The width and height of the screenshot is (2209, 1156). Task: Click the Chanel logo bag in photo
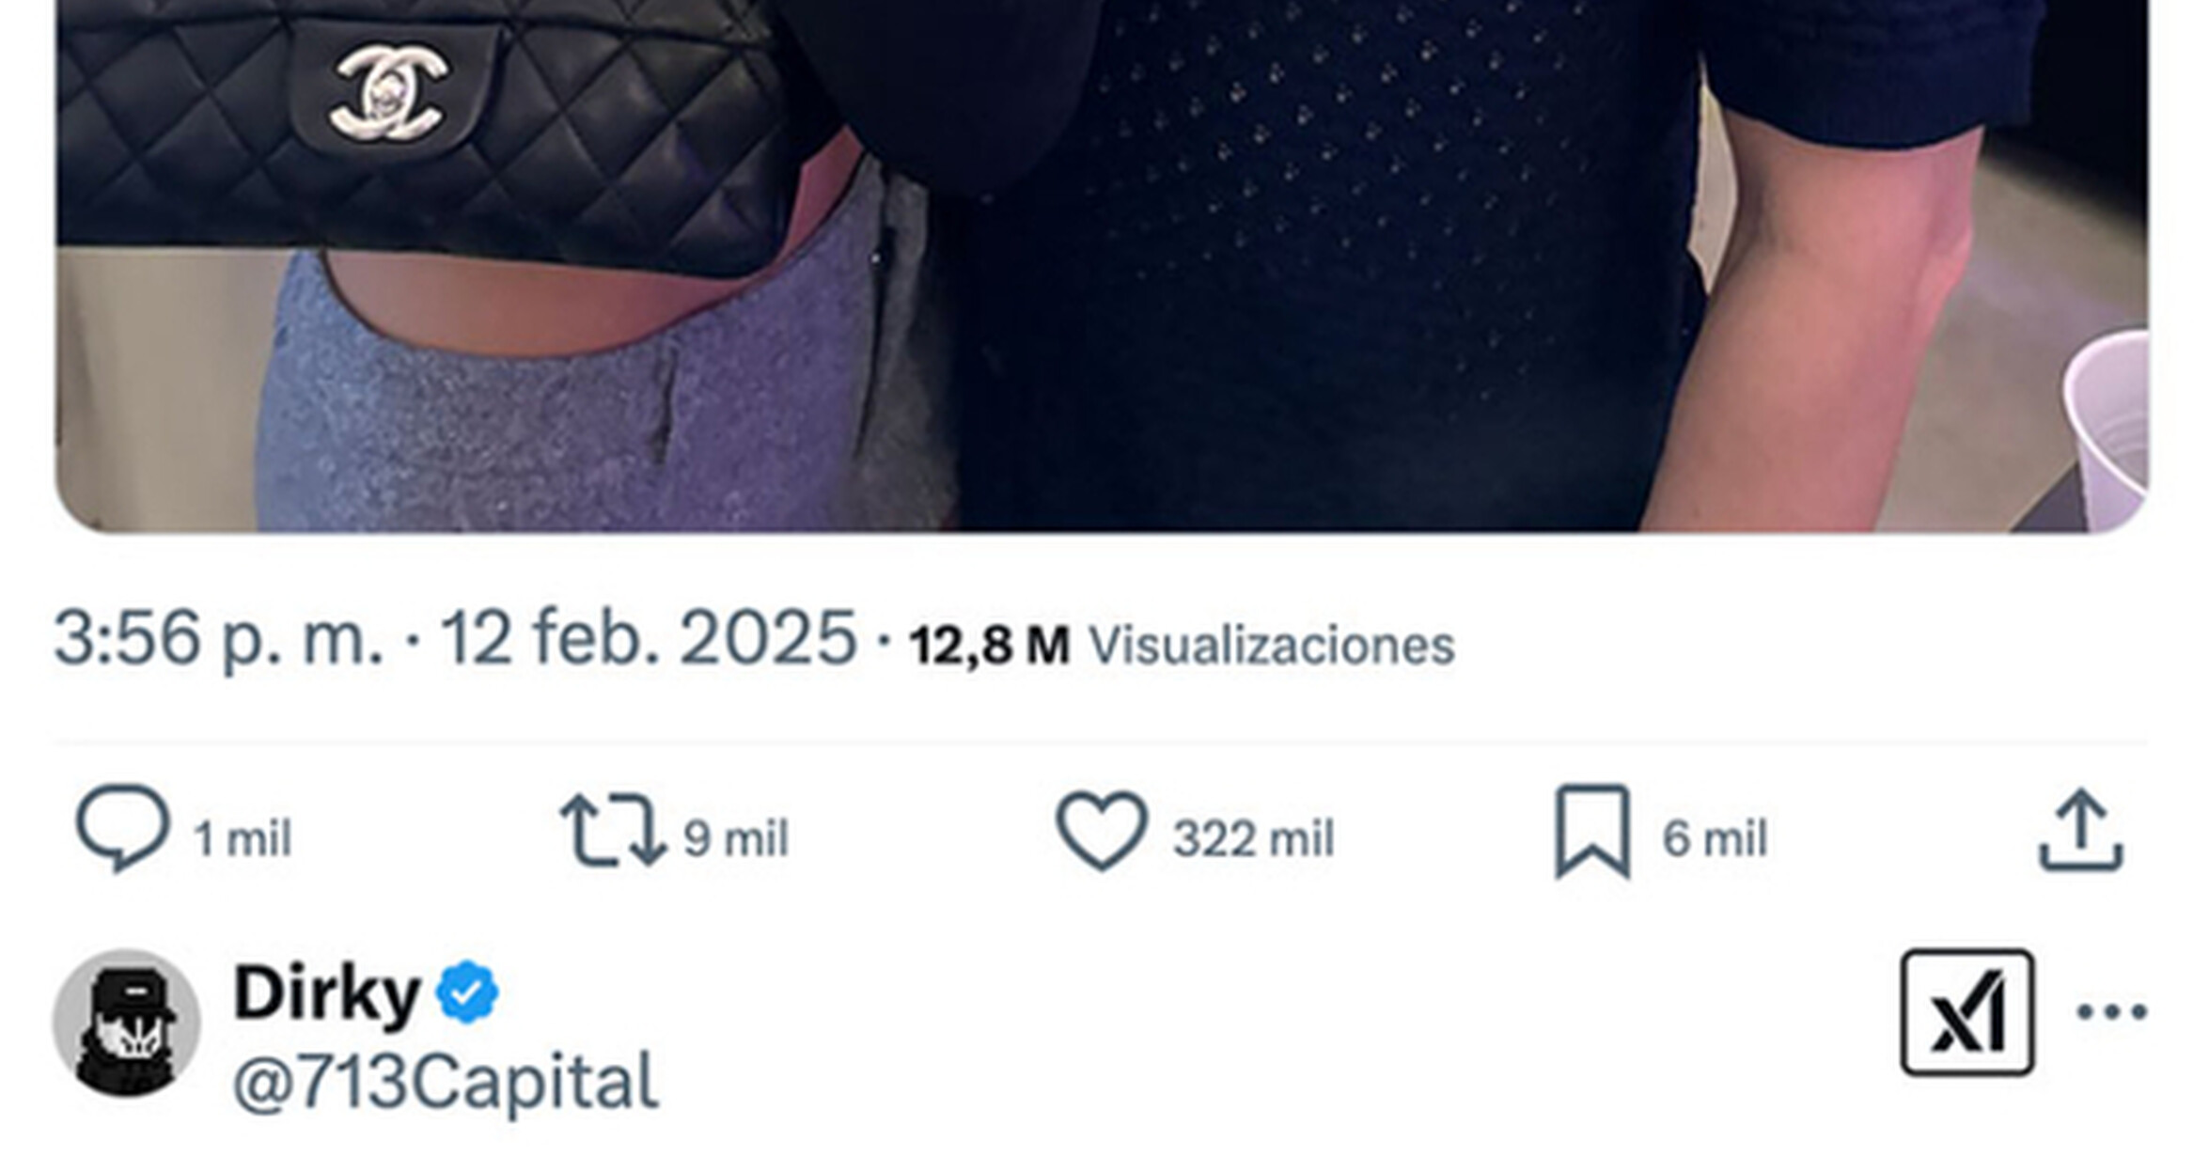tap(420, 132)
